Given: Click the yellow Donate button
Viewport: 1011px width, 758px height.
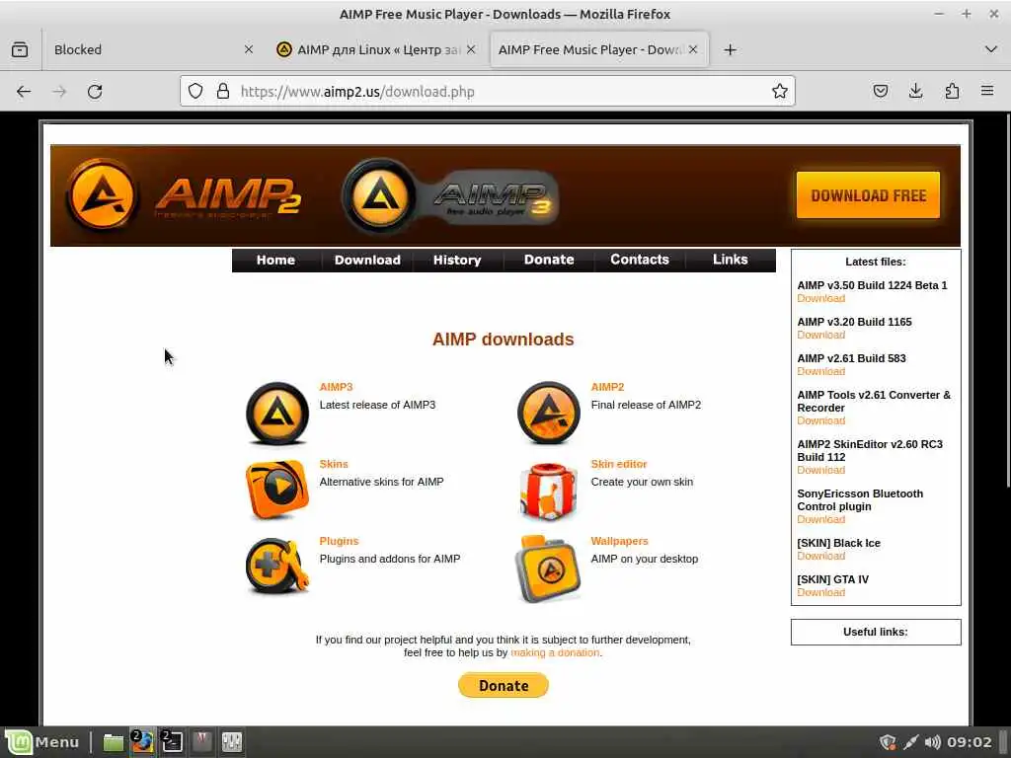Looking at the screenshot, I should point(504,685).
